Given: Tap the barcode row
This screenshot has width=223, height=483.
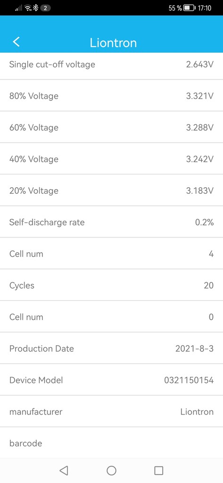Looking at the screenshot, I should pos(111,443).
